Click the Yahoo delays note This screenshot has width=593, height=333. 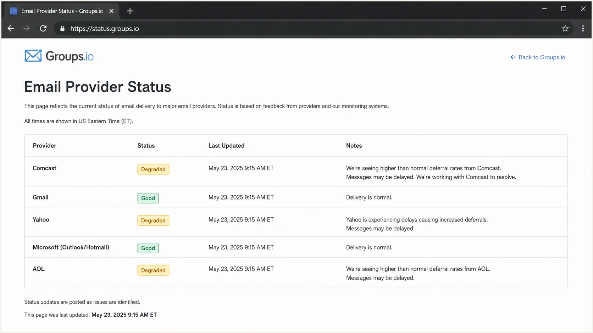point(417,224)
